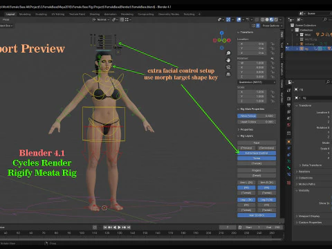The width and height of the screenshot is (332, 249).
Task: Click Properties editor search magnifier icon
Action: click(328, 82)
